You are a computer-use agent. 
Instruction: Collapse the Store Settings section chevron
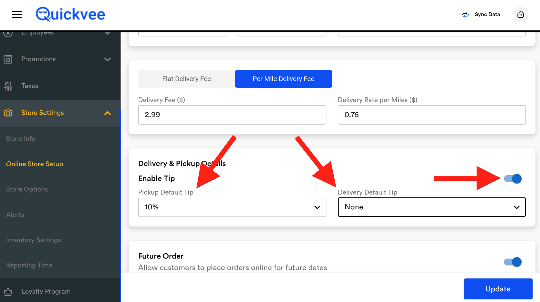107,113
